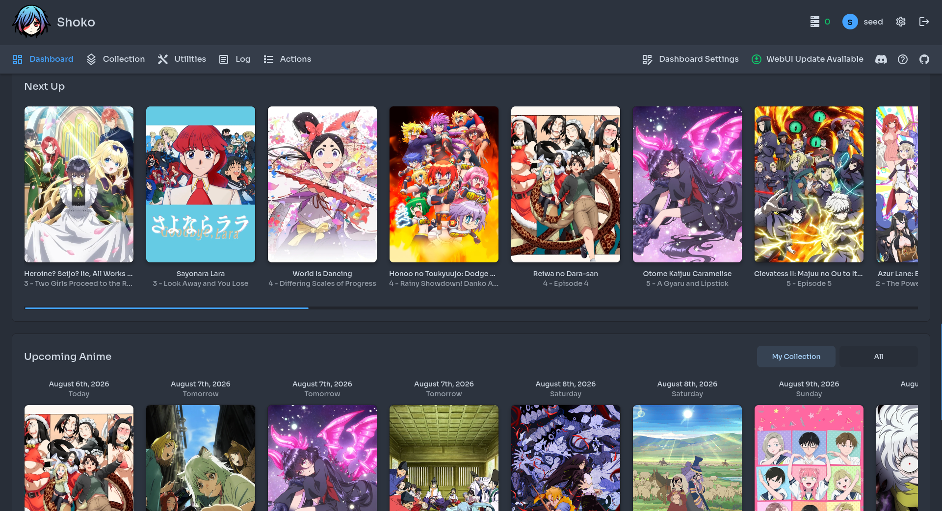Click the Dashboard grid icon

(18, 59)
